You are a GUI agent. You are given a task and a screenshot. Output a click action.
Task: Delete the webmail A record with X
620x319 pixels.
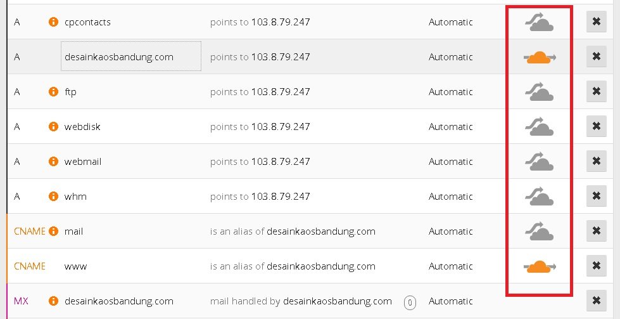coord(595,162)
